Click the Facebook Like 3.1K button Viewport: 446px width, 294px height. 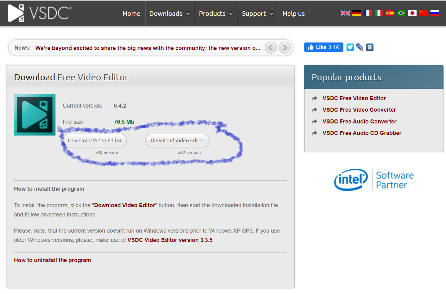coord(323,47)
